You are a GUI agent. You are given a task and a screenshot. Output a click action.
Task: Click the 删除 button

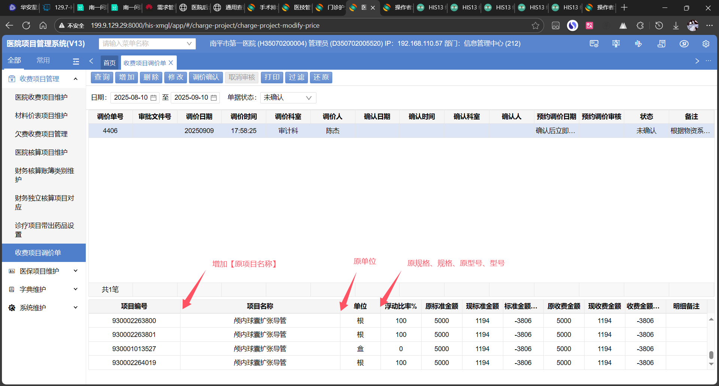[151, 78]
